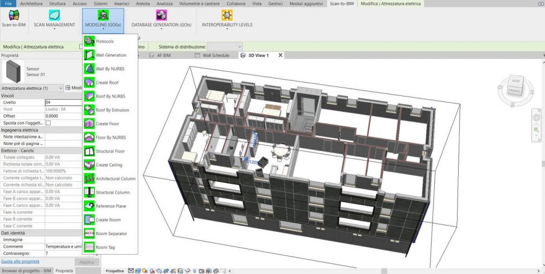Edit the Livello value field
This screenshot has width=545, height=274.
tap(63, 102)
